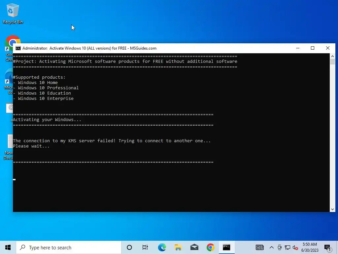Open Cortana circle in taskbar
Screen dimensions: 338x254
(x=129, y=247)
